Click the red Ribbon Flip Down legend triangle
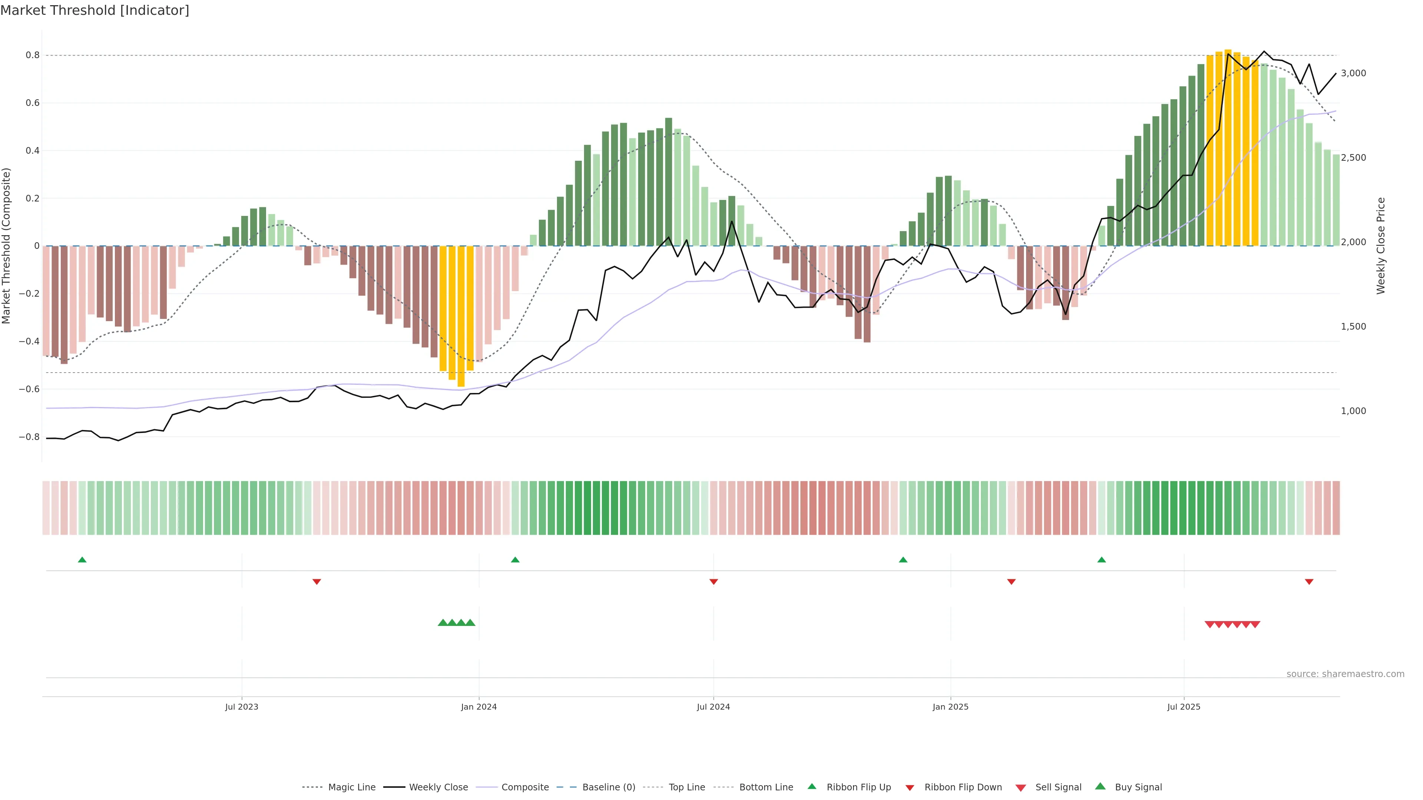Image resolution: width=1423 pixels, height=800 pixels. click(x=910, y=788)
